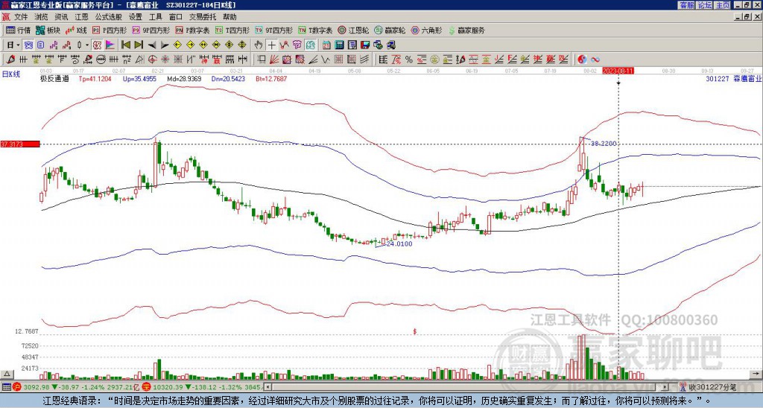
Task: Click the 行情 quotes toolbar button
Action: point(19,30)
